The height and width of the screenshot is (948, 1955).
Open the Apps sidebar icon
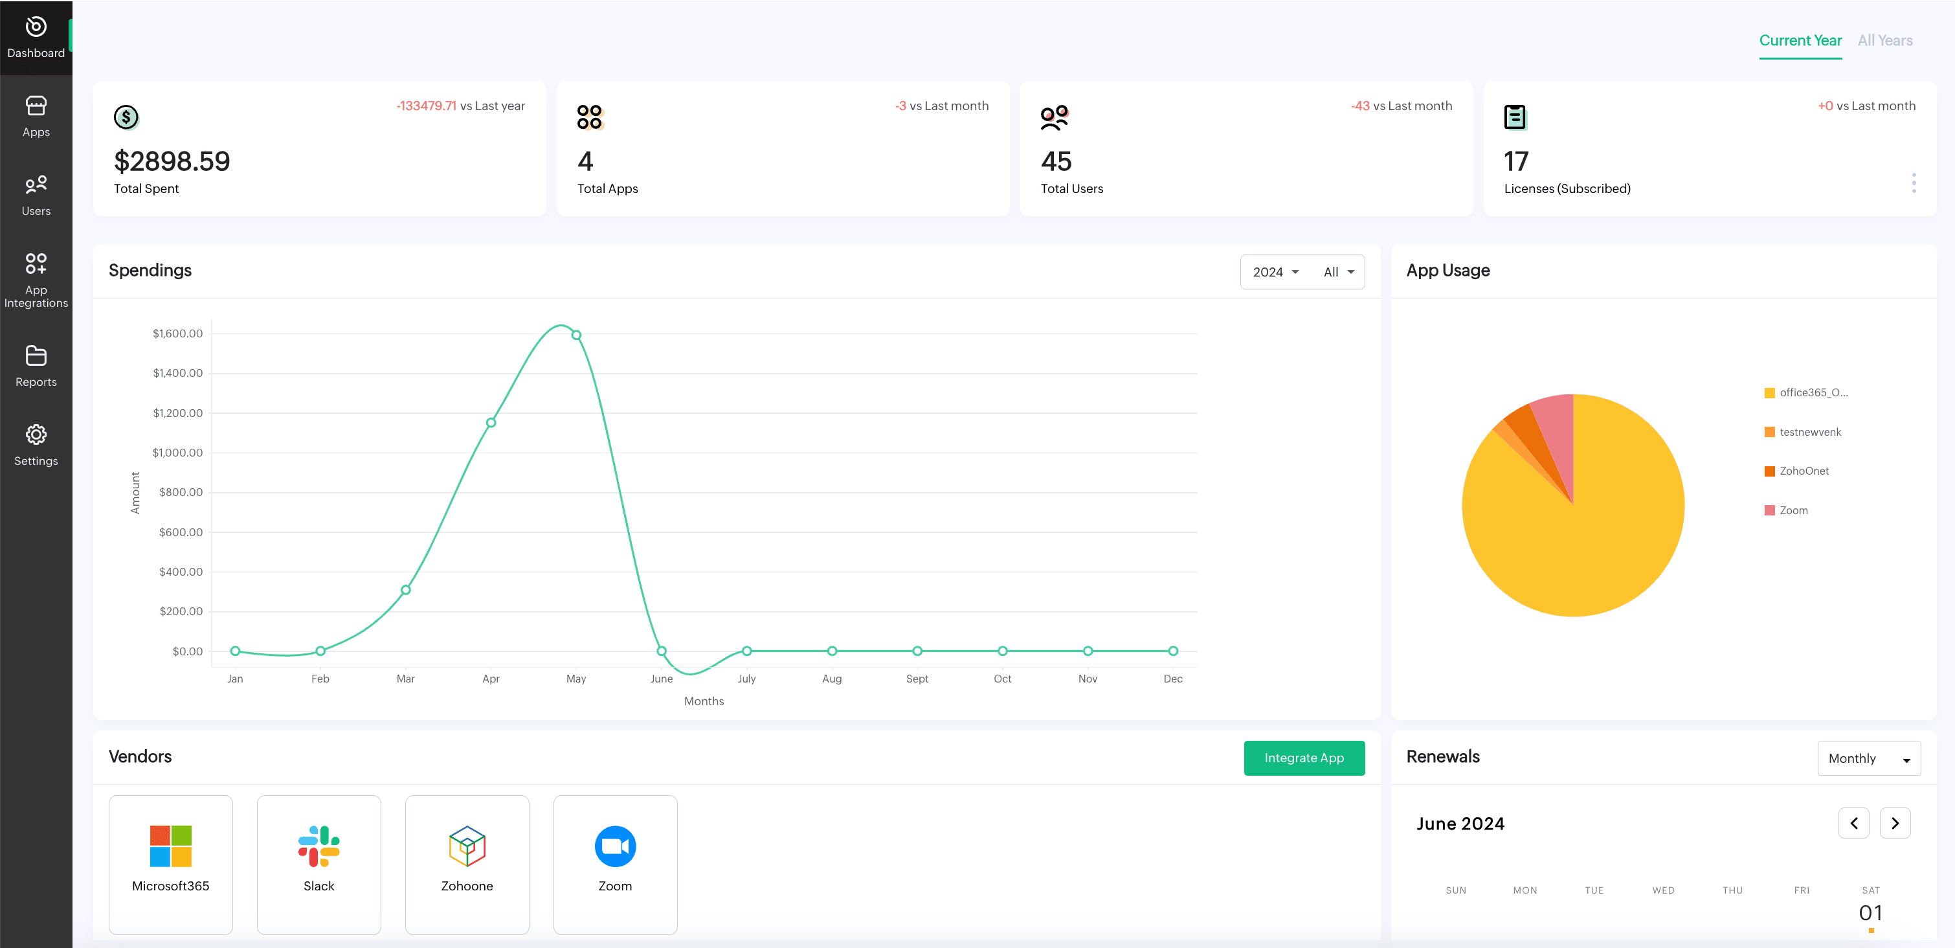point(36,106)
